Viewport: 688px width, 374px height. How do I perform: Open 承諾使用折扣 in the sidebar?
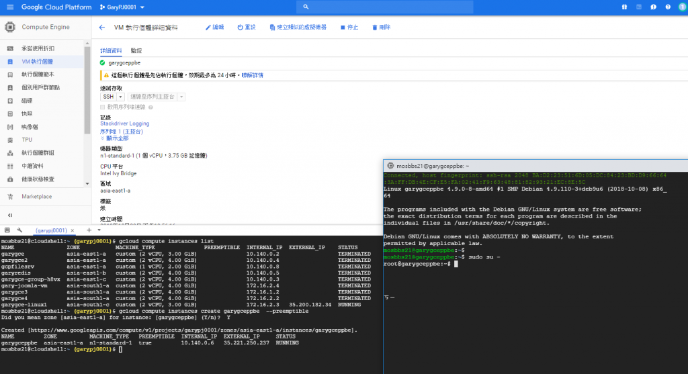[x=38, y=48]
